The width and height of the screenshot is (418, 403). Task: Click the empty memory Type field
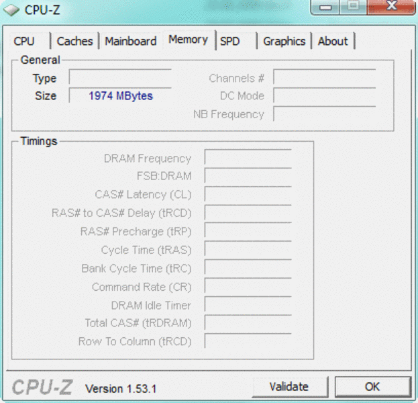tap(120, 77)
